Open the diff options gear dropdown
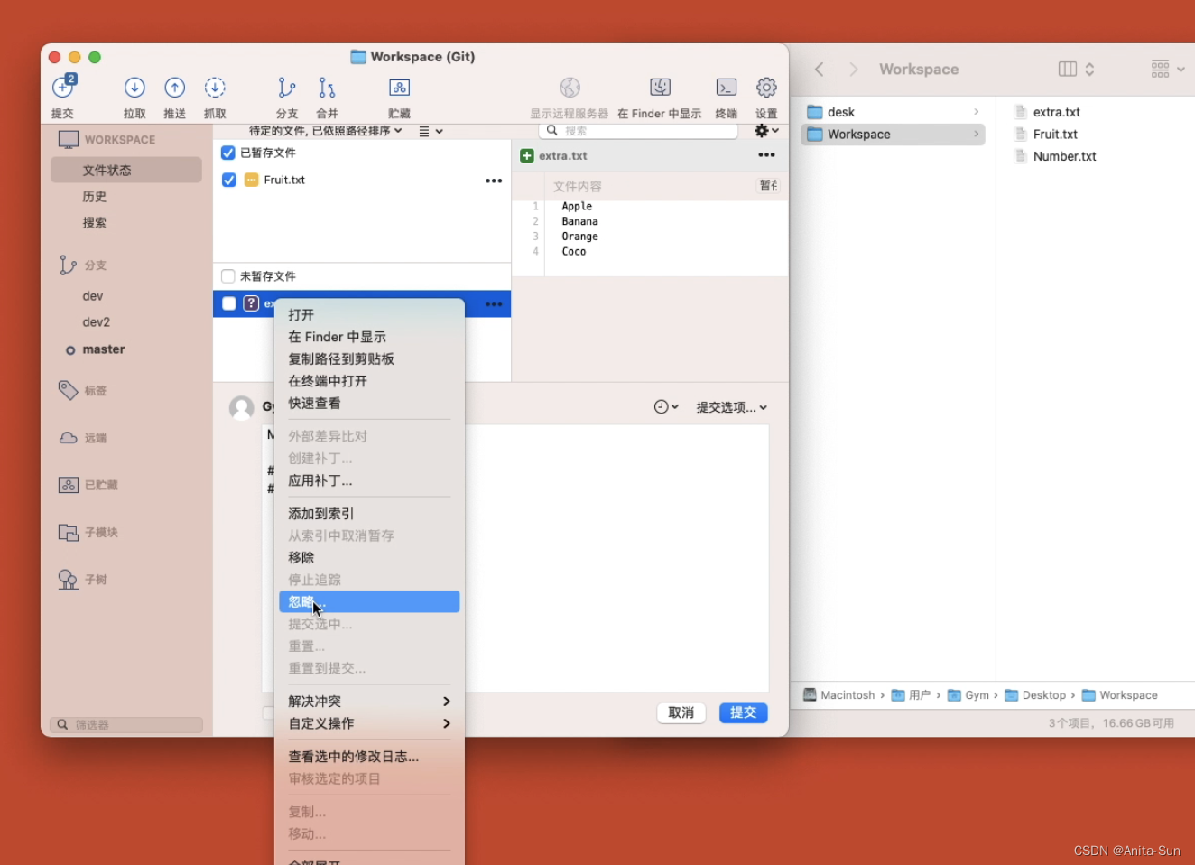The image size is (1195, 865). 766,131
